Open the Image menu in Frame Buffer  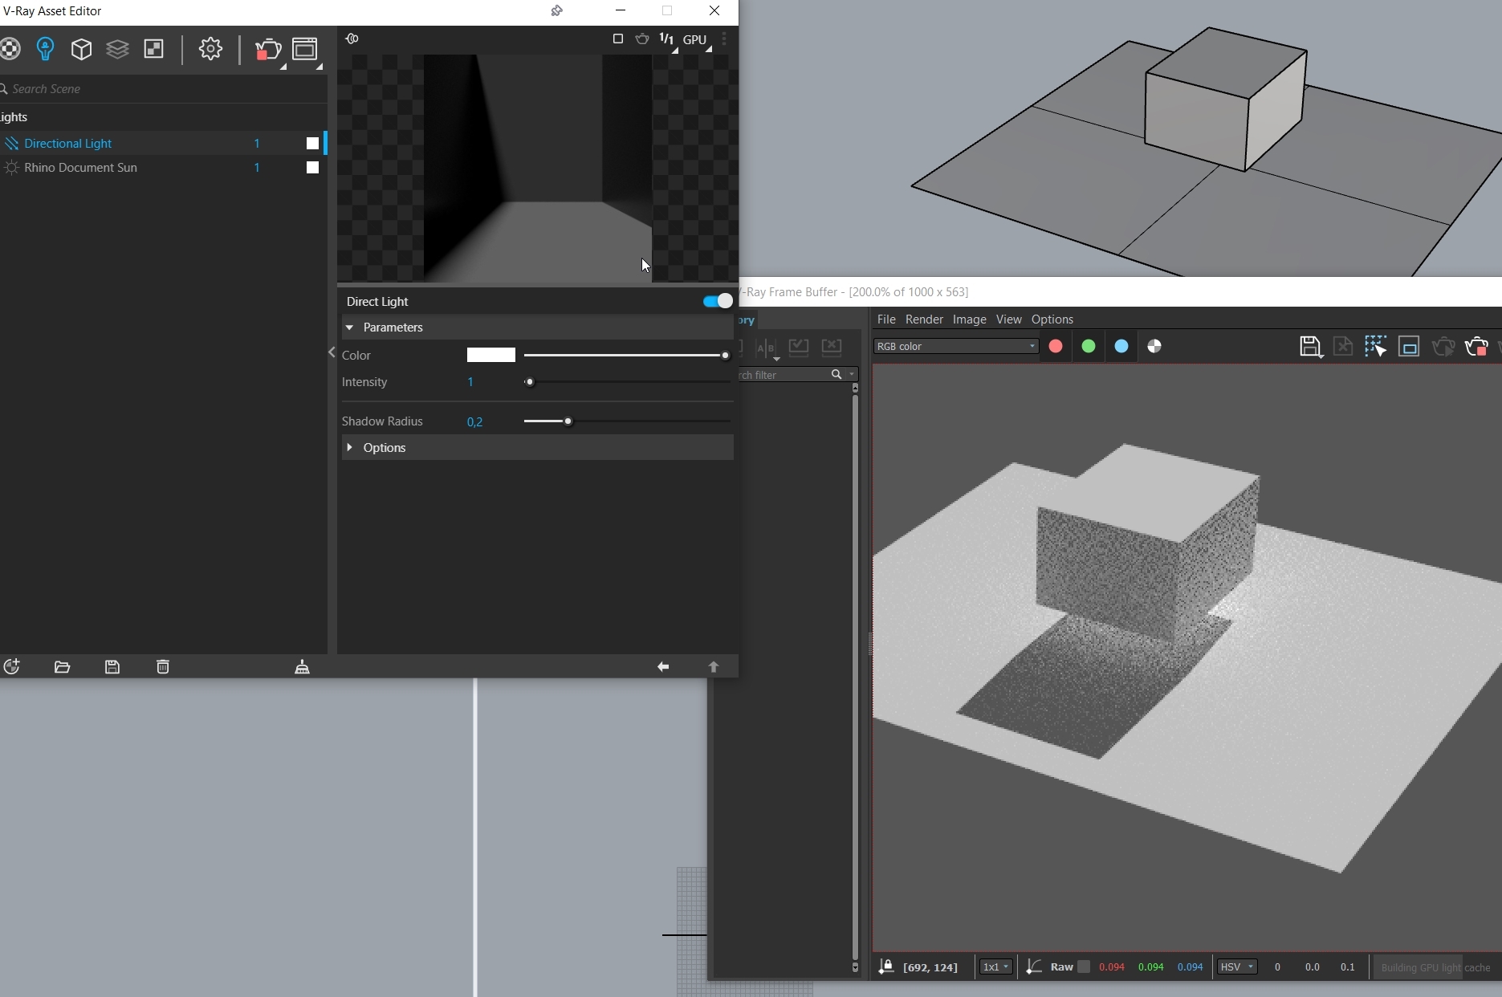(969, 319)
